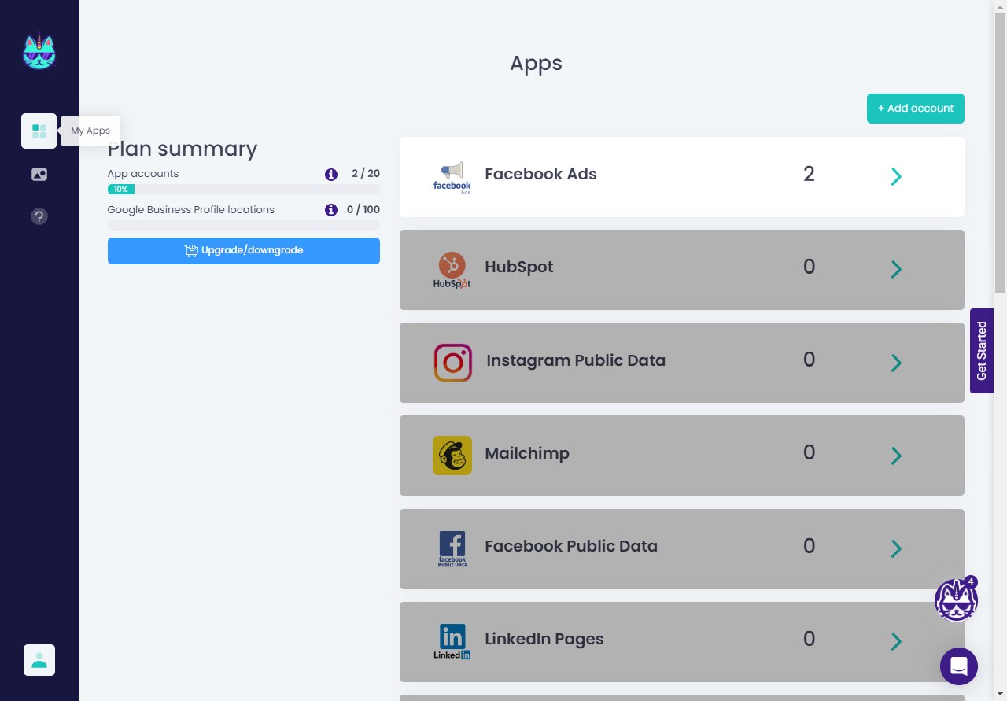1007x701 pixels.
Task: Click the 2 / 20 app accounts value
Action: point(366,174)
